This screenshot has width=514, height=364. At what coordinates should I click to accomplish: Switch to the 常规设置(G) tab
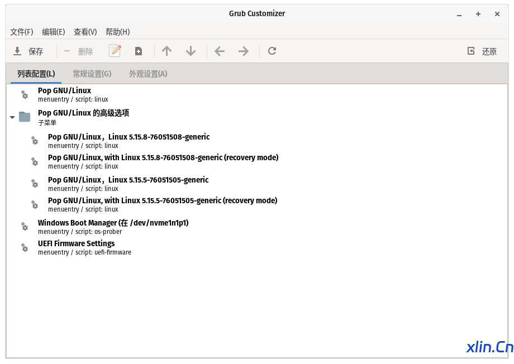coord(92,74)
